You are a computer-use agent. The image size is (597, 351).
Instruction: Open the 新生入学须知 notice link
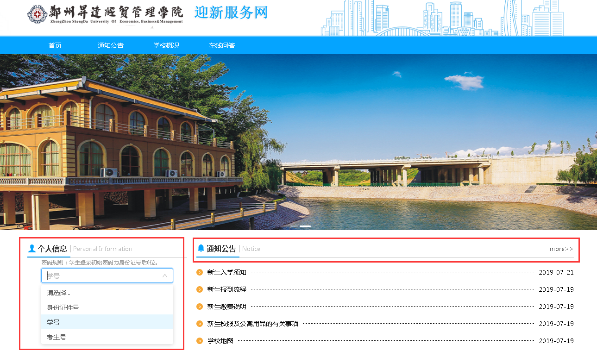click(x=227, y=272)
